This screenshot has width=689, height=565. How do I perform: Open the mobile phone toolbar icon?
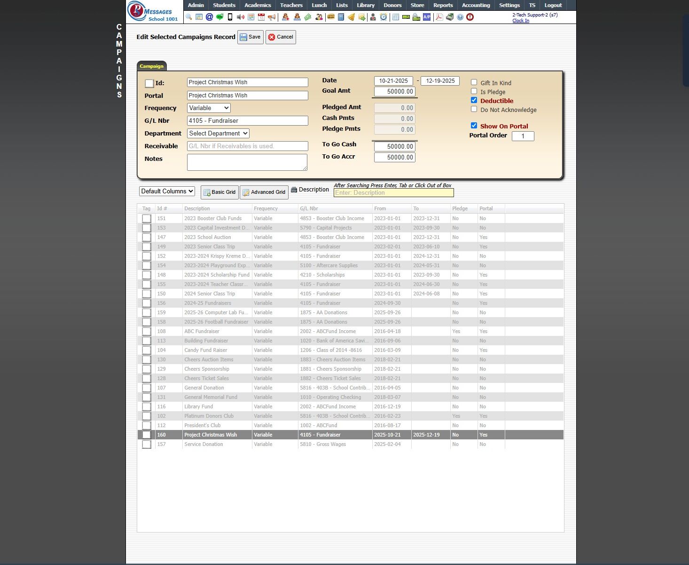pos(230,17)
